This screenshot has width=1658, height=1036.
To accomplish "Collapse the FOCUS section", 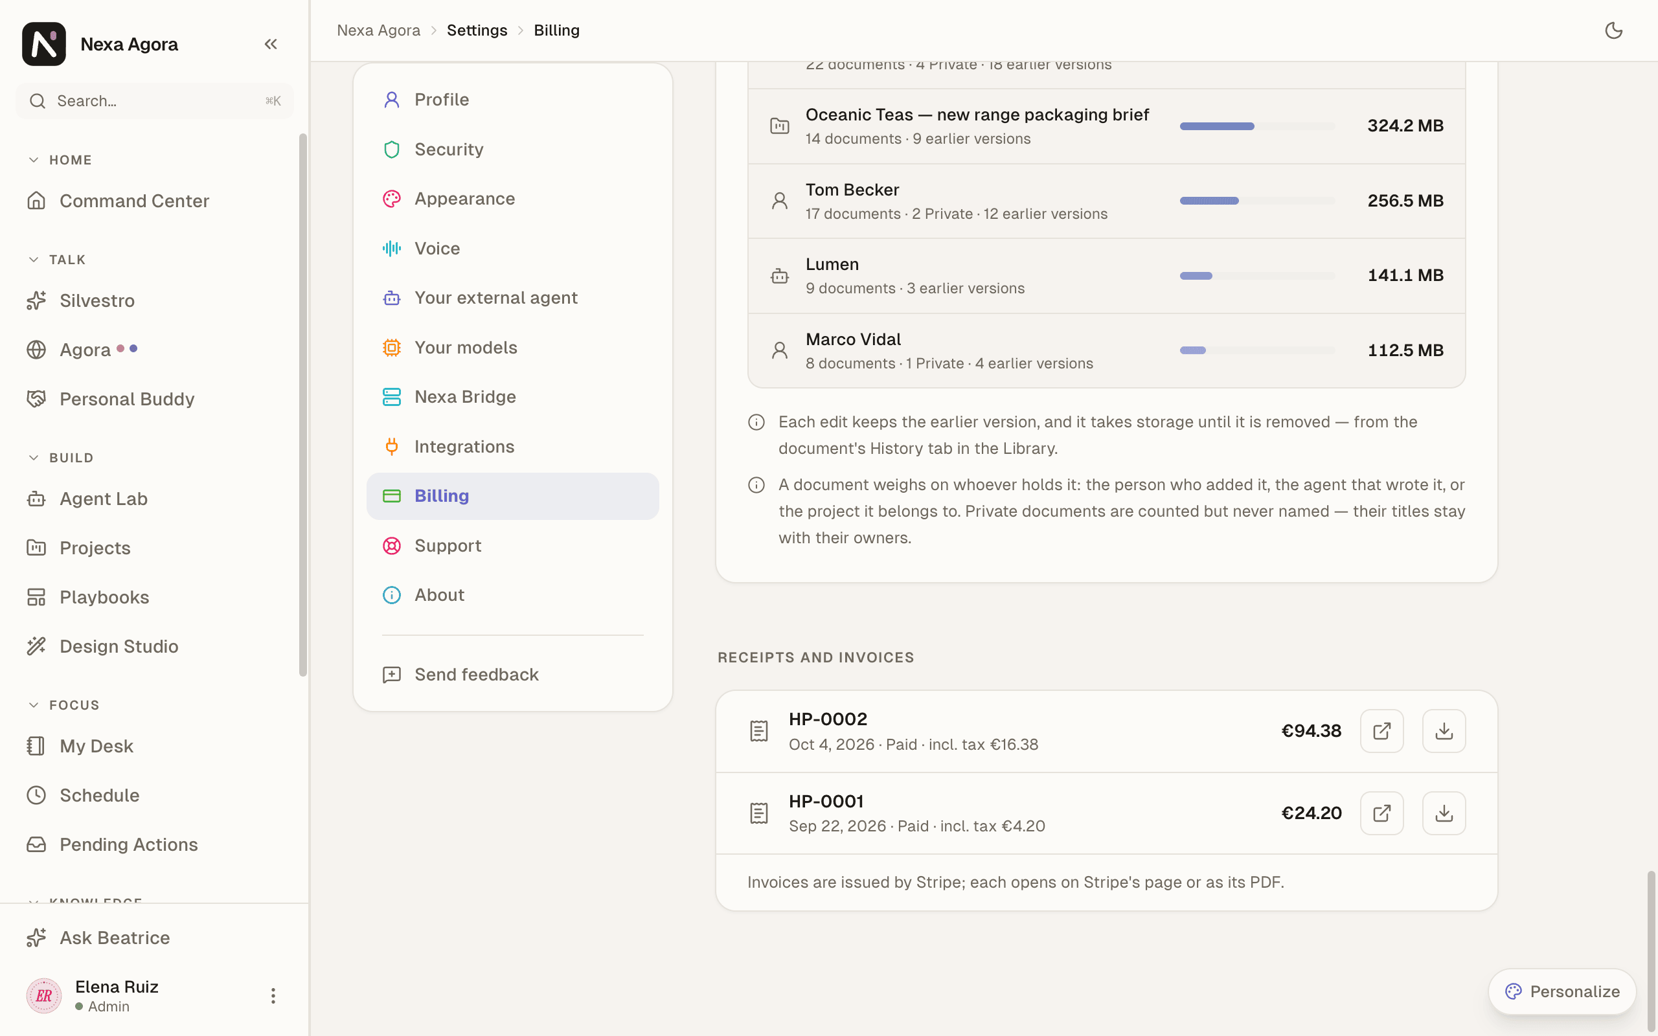I will 63,705.
